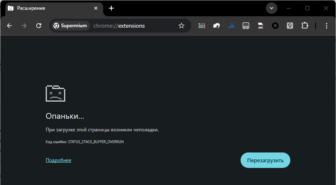This screenshot has width=336, height=185.
Task: Click the Перезагрузить button
Action: (x=265, y=160)
